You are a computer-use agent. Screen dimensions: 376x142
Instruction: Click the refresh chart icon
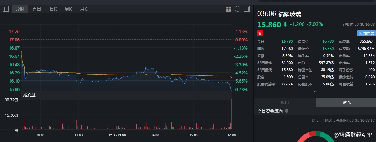(x=238, y=9)
